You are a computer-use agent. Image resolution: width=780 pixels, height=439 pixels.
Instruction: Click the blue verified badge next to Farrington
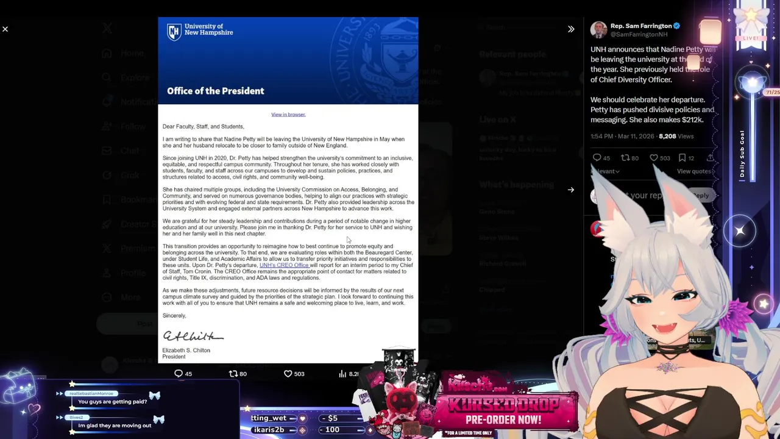(x=676, y=26)
